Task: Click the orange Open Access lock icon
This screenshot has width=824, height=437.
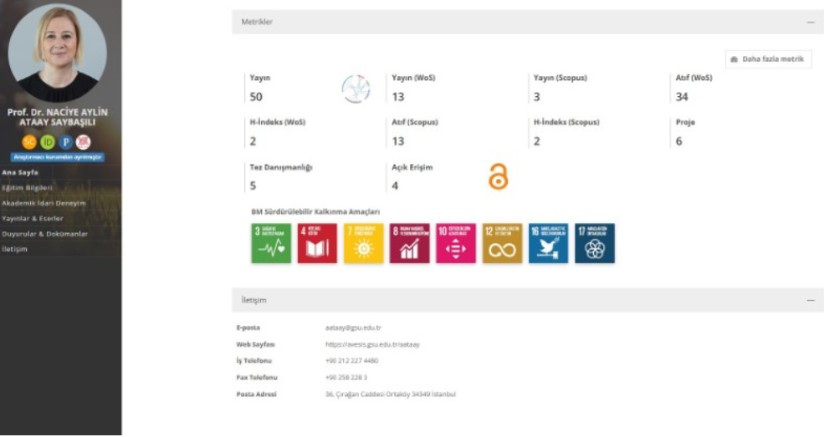Action: (498, 175)
